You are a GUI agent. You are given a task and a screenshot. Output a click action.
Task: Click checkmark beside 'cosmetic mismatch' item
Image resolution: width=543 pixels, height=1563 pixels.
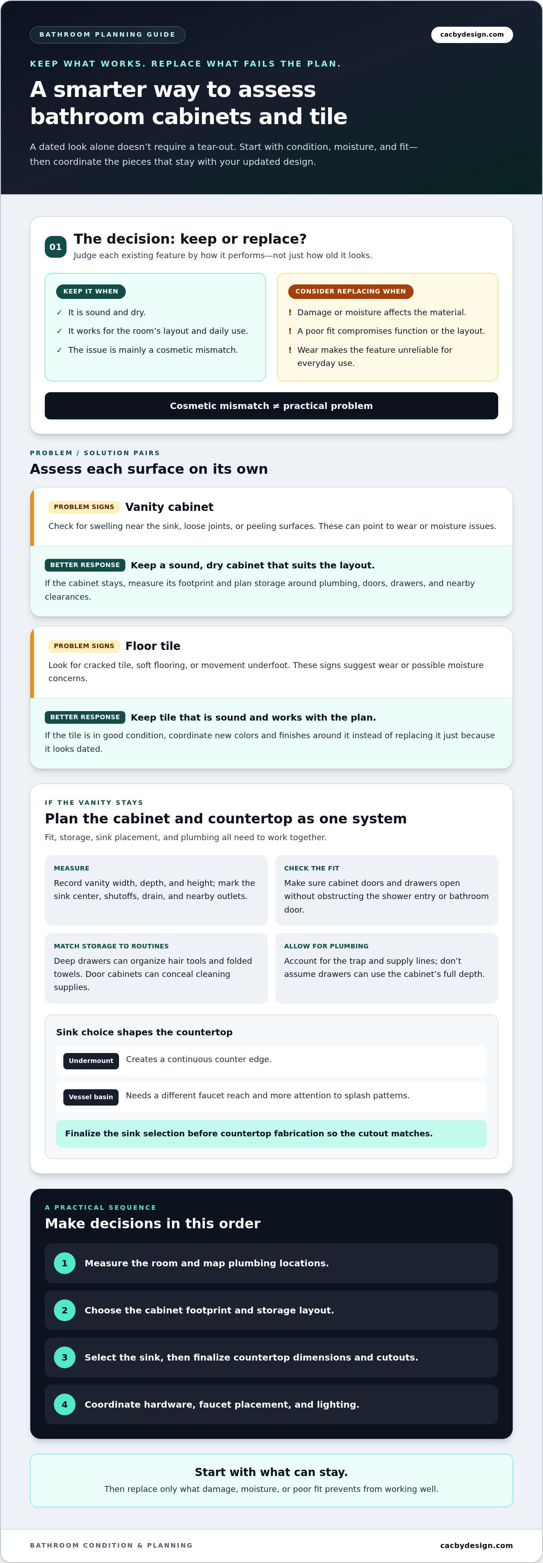[x=59, y=350]
